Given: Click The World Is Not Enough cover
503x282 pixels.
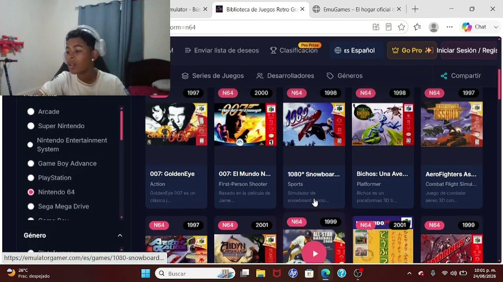Looking at the screenshot, I should pos(245,124).
